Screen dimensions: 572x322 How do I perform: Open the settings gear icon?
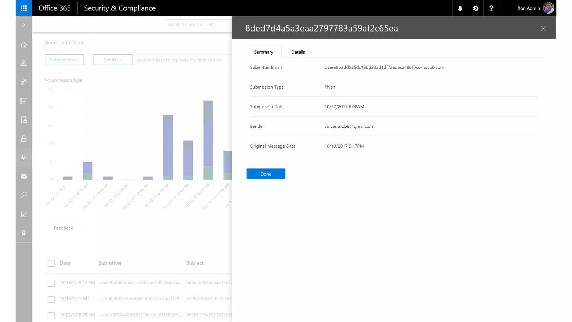(476, 8)
